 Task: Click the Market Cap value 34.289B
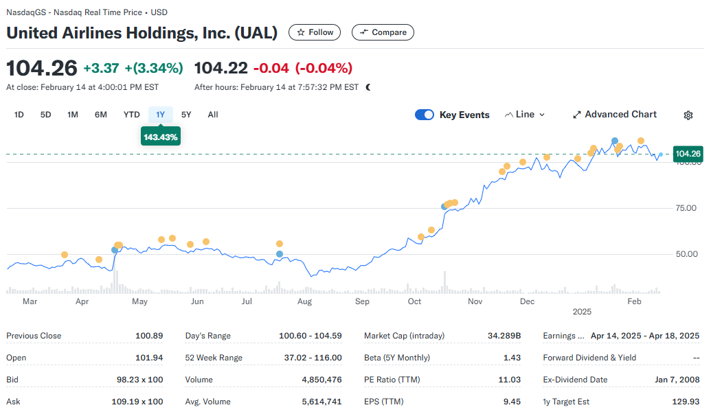point(504,336)
